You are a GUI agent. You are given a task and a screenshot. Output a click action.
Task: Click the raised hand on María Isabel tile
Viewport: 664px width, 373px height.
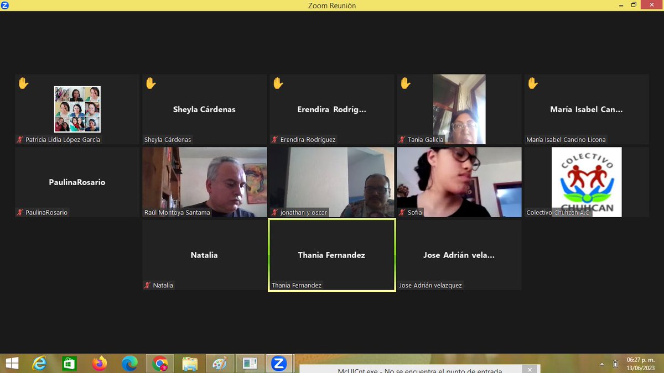(x=532, y=83)
